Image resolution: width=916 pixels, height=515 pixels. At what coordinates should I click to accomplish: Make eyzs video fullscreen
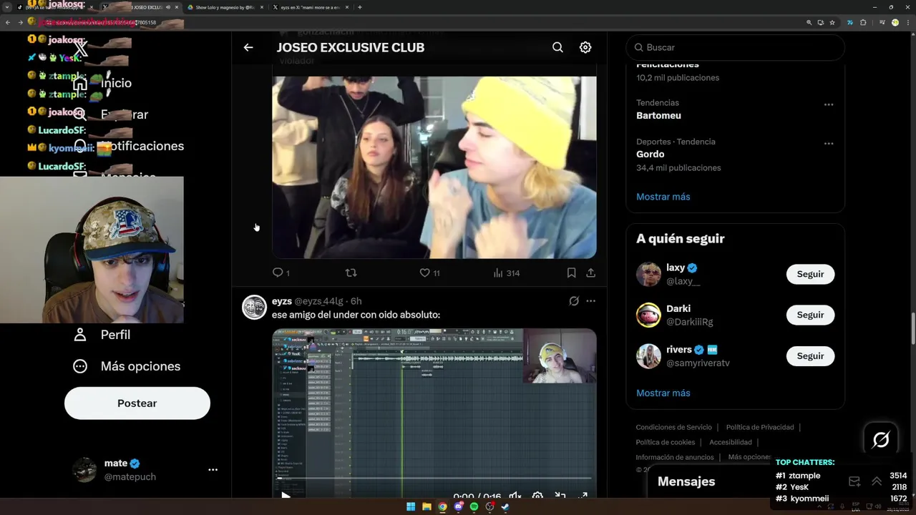(x=583, y=496)
